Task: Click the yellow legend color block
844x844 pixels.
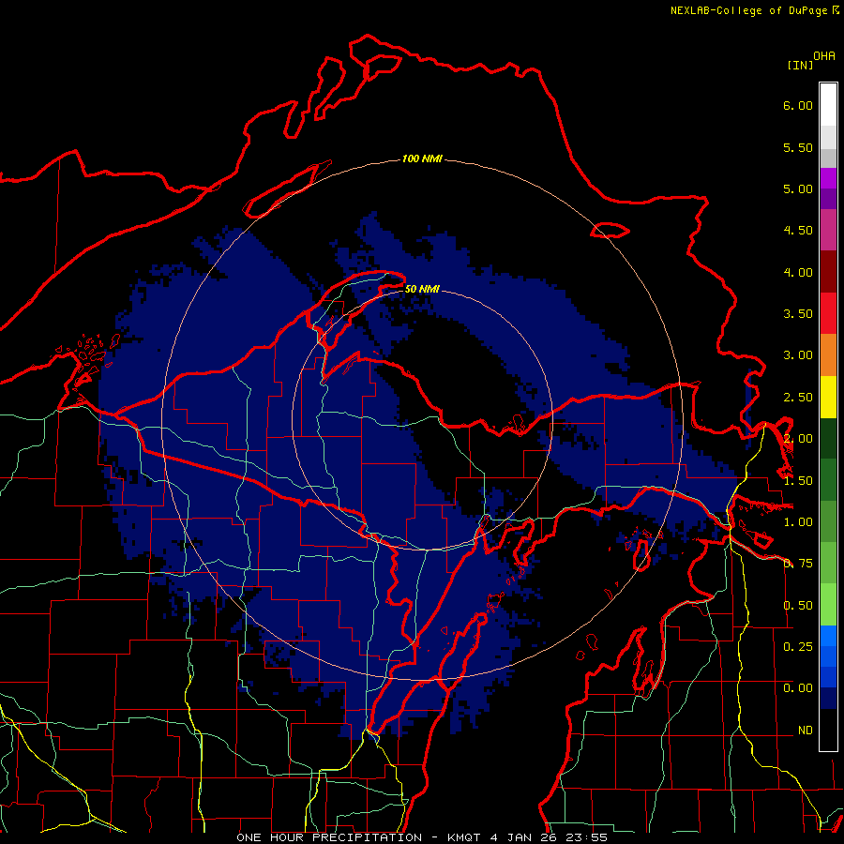Action: 828,398
